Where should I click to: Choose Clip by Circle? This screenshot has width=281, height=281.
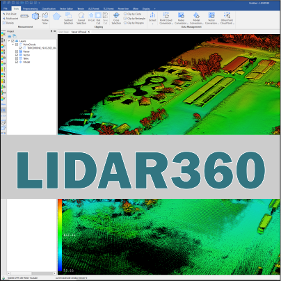(x=132, y=14)
